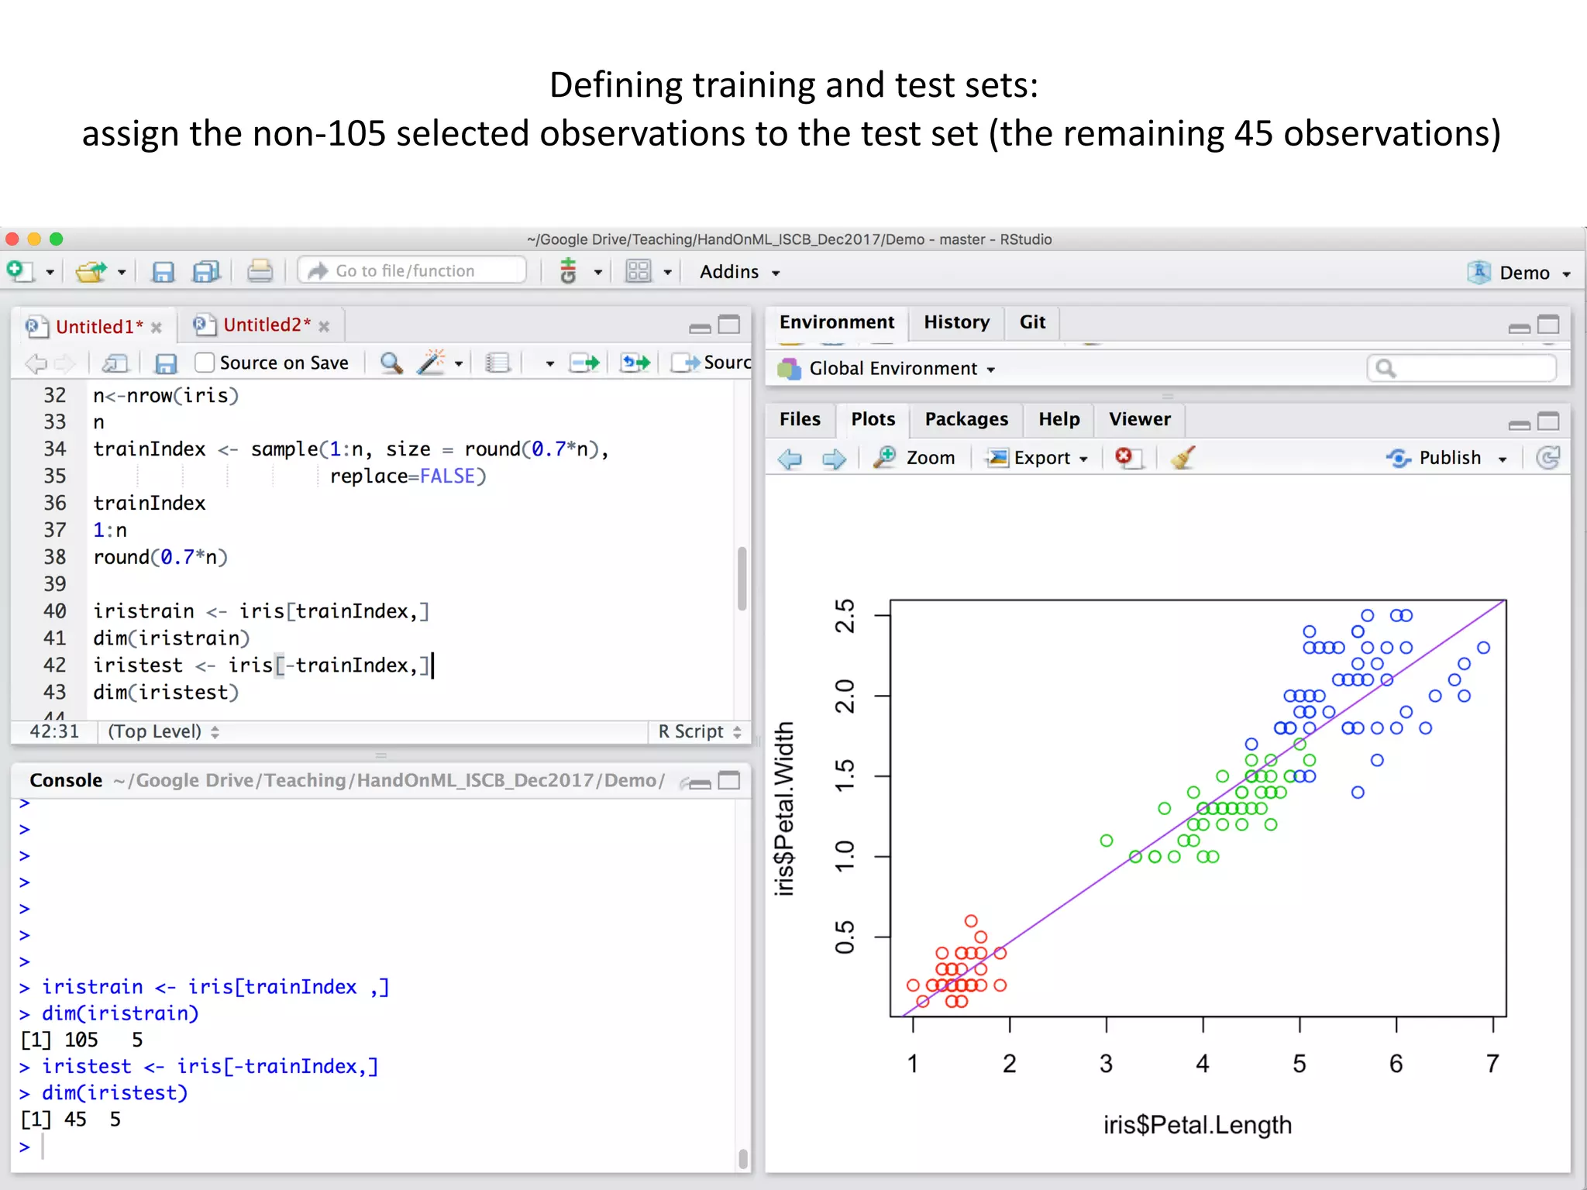Switch to the Plots tab
This screenshot has width=1587, height=1190.
(873, 419)
